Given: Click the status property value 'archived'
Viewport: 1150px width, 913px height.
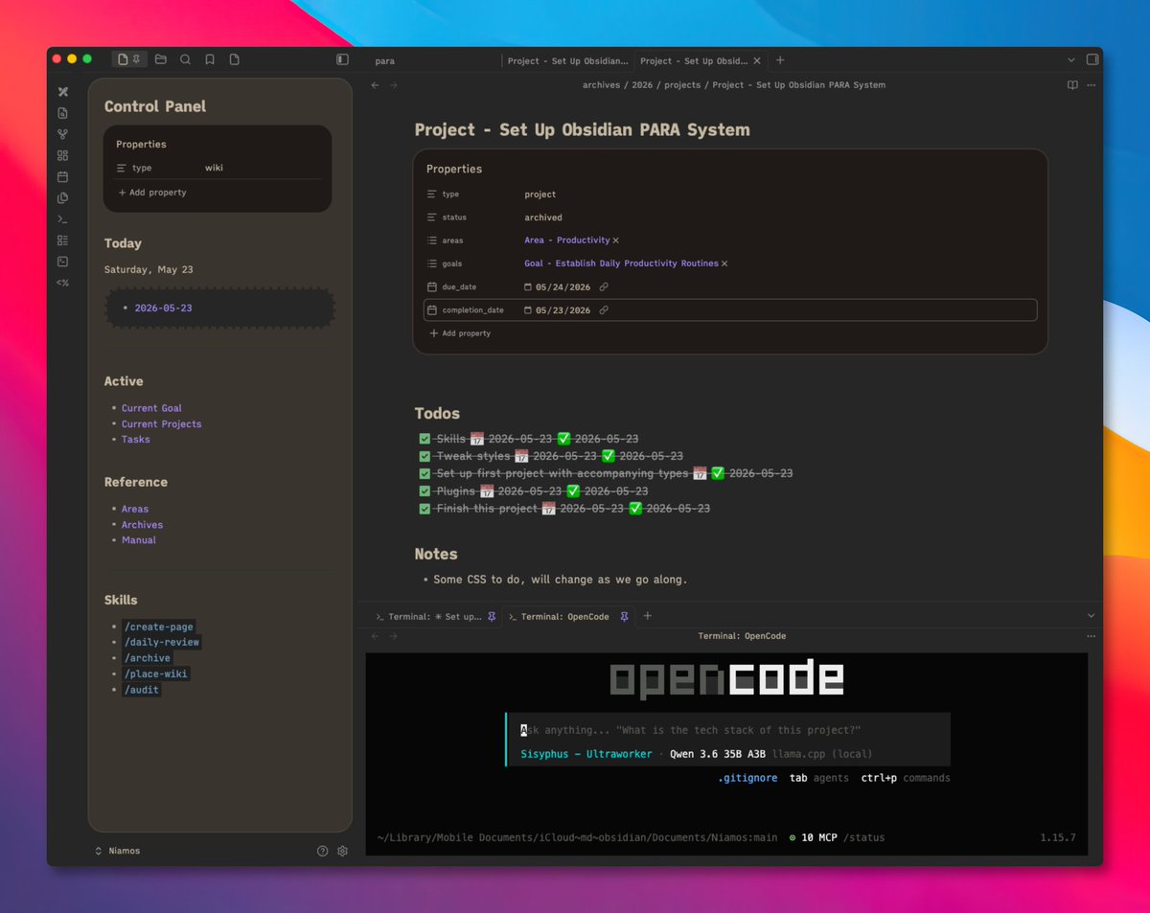Looking at the screenshot, I should (543, 217).
